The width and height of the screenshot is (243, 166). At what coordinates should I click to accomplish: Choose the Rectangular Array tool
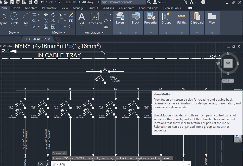point(61,27)
